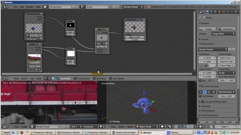Open the Render Presets dropdown
This screenshot has width=241, height=135.
pyautogui.click(x=213, y=49)
